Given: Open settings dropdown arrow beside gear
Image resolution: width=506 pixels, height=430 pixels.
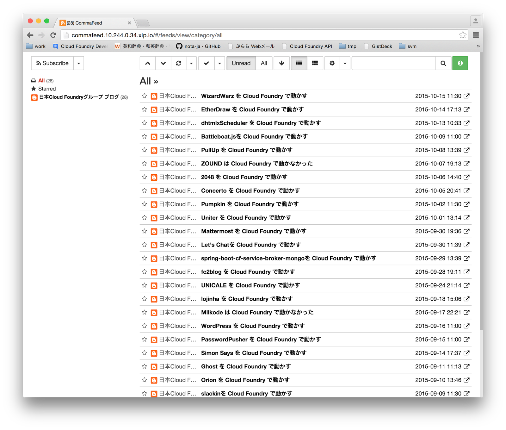Looking at the screenshot, I should coord(345,63).
